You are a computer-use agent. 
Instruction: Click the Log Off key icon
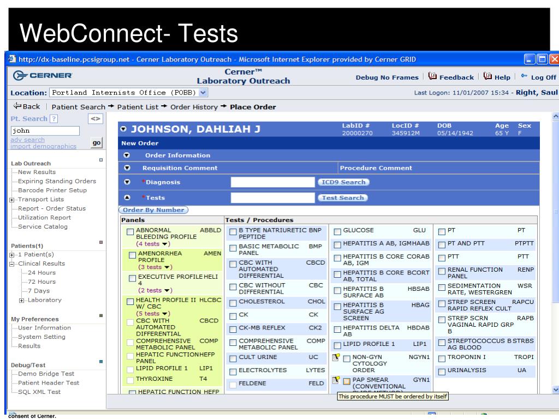coord(524,76)
